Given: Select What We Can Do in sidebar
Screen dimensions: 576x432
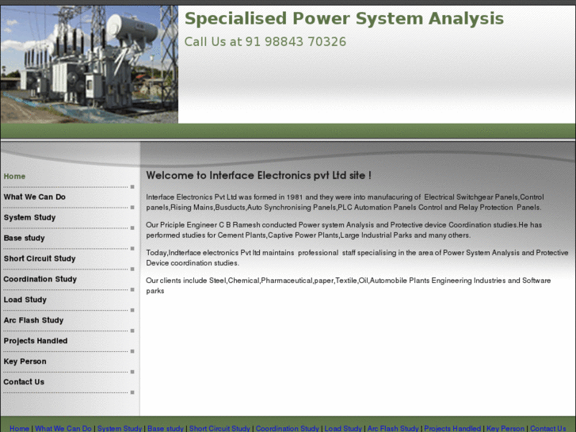Looking at the screenshot, I should tap(35, 197).
